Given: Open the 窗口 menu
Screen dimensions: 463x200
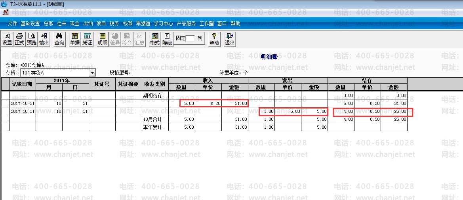Looking at the screenshot, I should click(222, 24).
